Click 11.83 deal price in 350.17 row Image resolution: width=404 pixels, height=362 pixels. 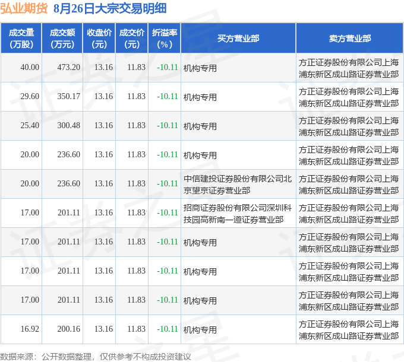click(136, 97)
